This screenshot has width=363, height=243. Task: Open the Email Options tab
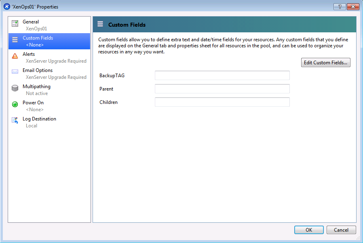(x=49, y=74)
